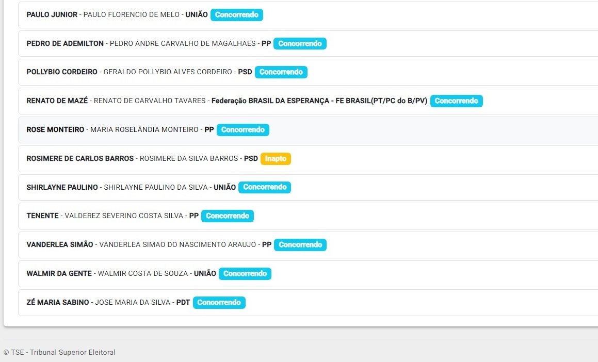The height and width of the screenshot is (362, 598).
Task: Open the ZÉ MARIA SABINO candidate row
Action: pos(308,303)
